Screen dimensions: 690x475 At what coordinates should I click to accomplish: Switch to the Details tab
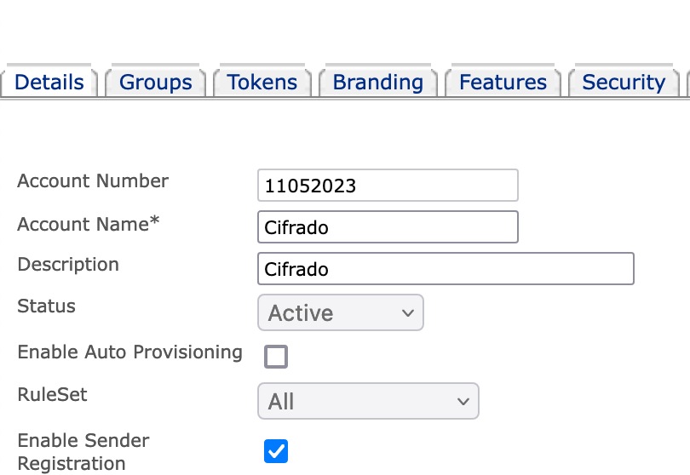click(x=49, y=83)
